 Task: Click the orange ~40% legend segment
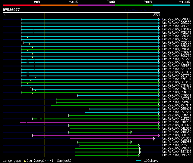[x=59, y=5]
